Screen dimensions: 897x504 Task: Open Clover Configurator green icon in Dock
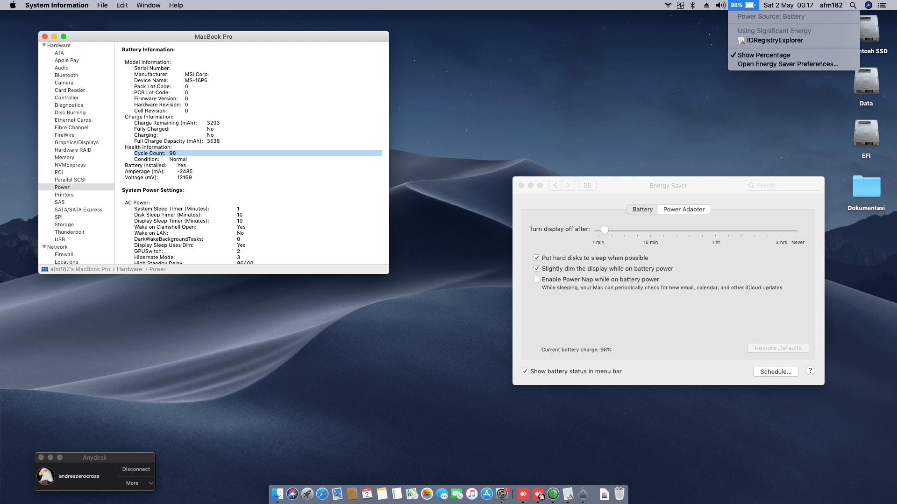(x=553, y=494)
